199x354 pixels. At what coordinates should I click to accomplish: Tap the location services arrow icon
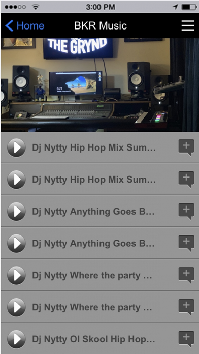pyautogui.click(x=175, y=7)
